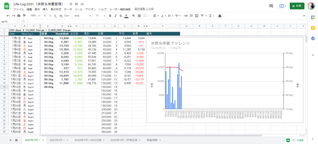Toggle italic formatting

click(x=115, y=16)
